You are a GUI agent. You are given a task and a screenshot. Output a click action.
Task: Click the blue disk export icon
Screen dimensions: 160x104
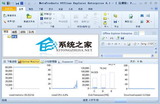[115, 21]
